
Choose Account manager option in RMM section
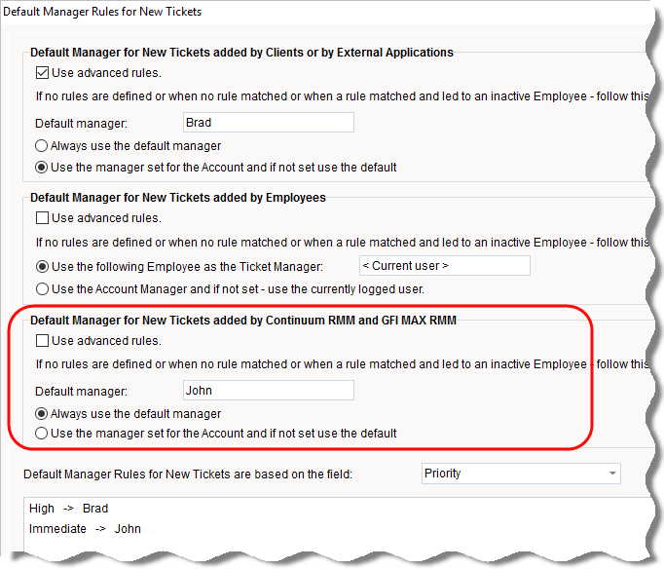coord(43,434)
